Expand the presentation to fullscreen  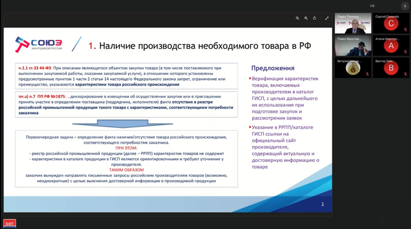point(327,18)
